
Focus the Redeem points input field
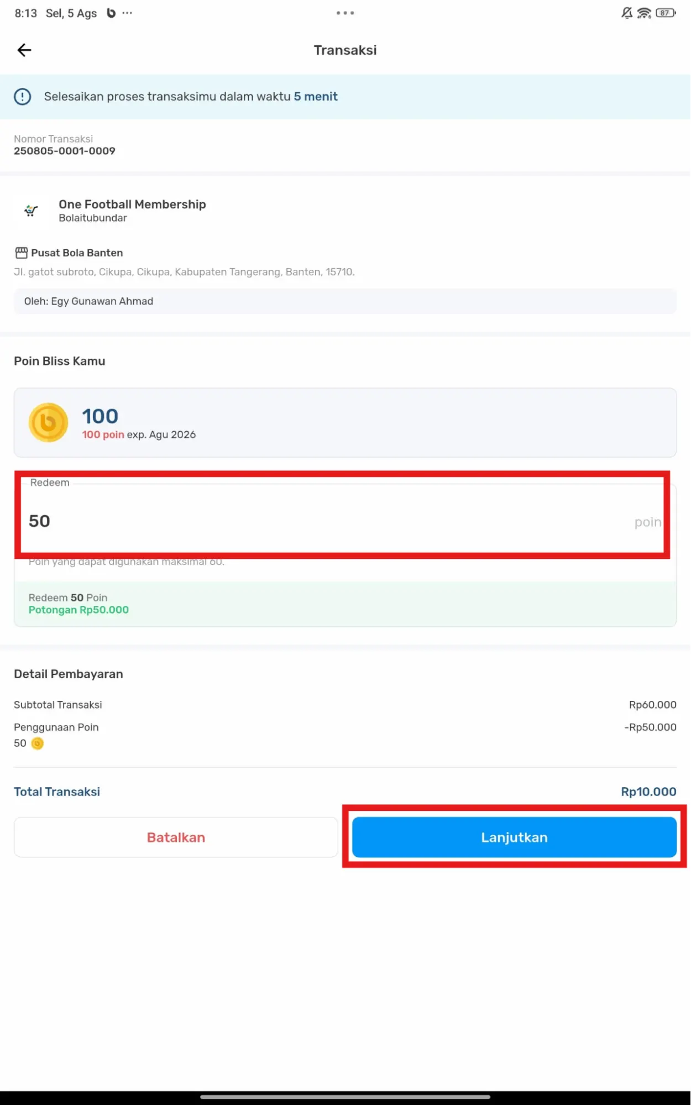[332, 521]
